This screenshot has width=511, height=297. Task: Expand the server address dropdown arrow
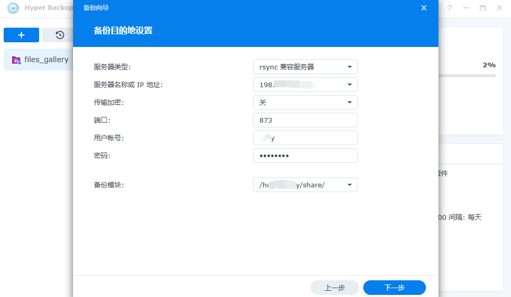[350, 85]
